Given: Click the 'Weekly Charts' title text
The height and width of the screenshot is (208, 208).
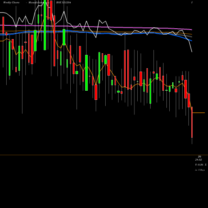Looking at the screenshot, I should [x=11, y=2].
